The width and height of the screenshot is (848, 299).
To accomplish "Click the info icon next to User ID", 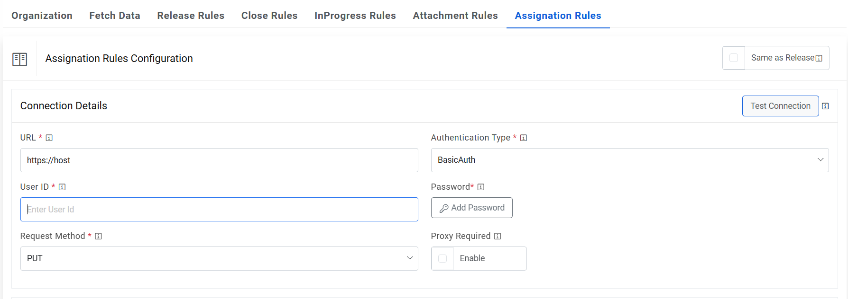I will pyautogui.click(x=62, y=187).
